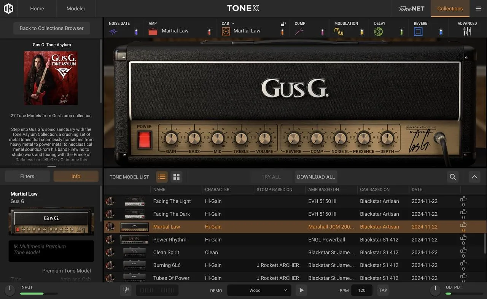Open the Delay effect icon

378,32
